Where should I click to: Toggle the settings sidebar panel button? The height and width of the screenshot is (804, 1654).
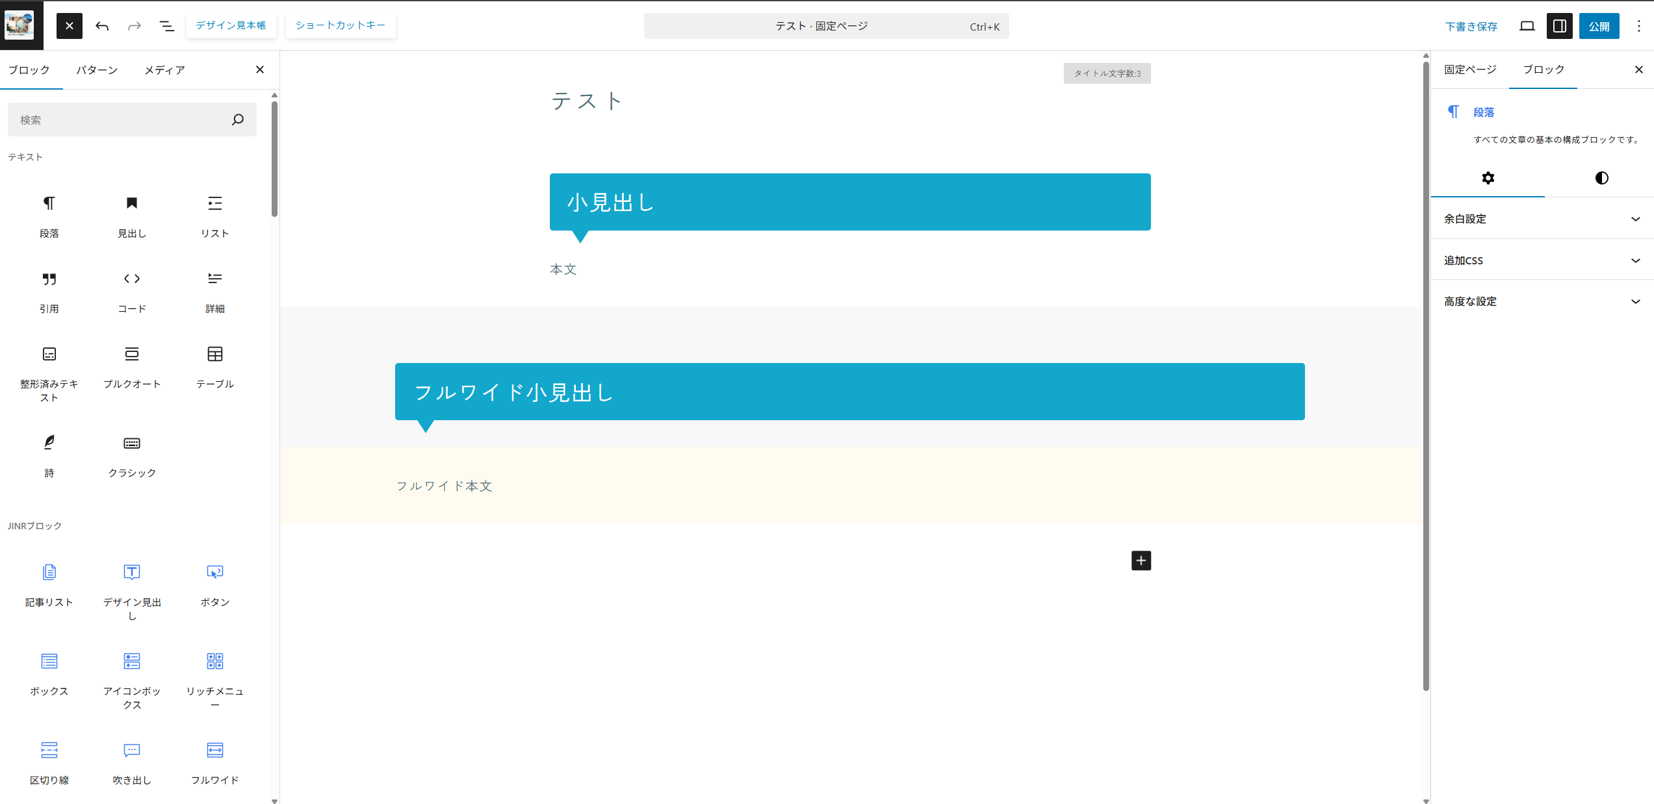click(1559, 26)
